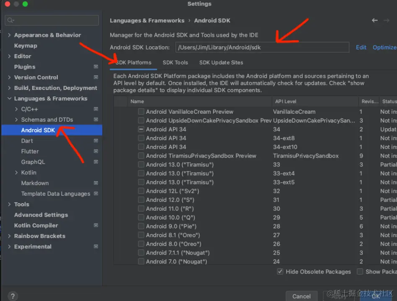Click project-level icon next to Version Control
Screen dimensions: 397x301
[x=96, y=77]
